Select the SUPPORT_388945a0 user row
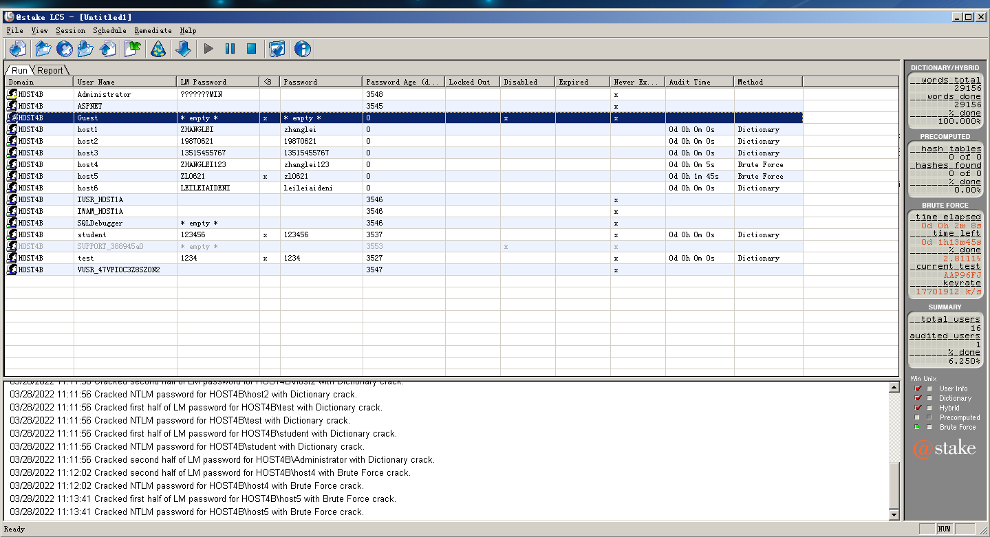The image size is (990, 537). click(405, 246)
